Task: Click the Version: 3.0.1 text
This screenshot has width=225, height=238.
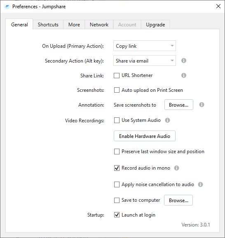Action: (196, 225)
